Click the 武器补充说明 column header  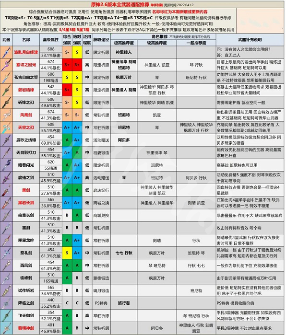point(250,39)
